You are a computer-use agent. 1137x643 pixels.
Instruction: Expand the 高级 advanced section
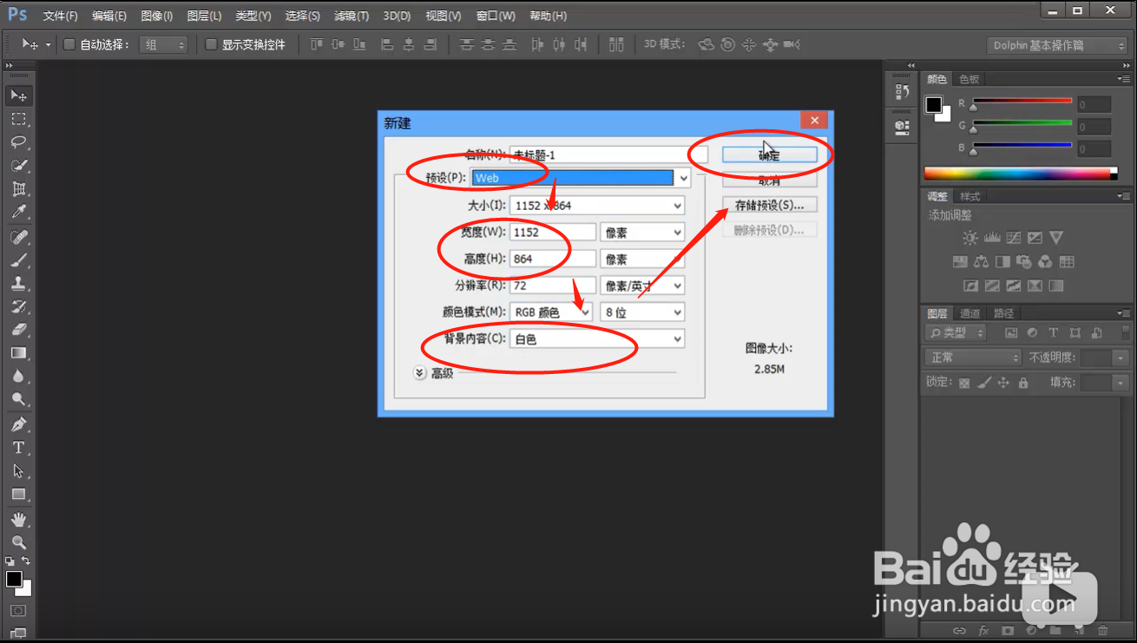[419, 372]
